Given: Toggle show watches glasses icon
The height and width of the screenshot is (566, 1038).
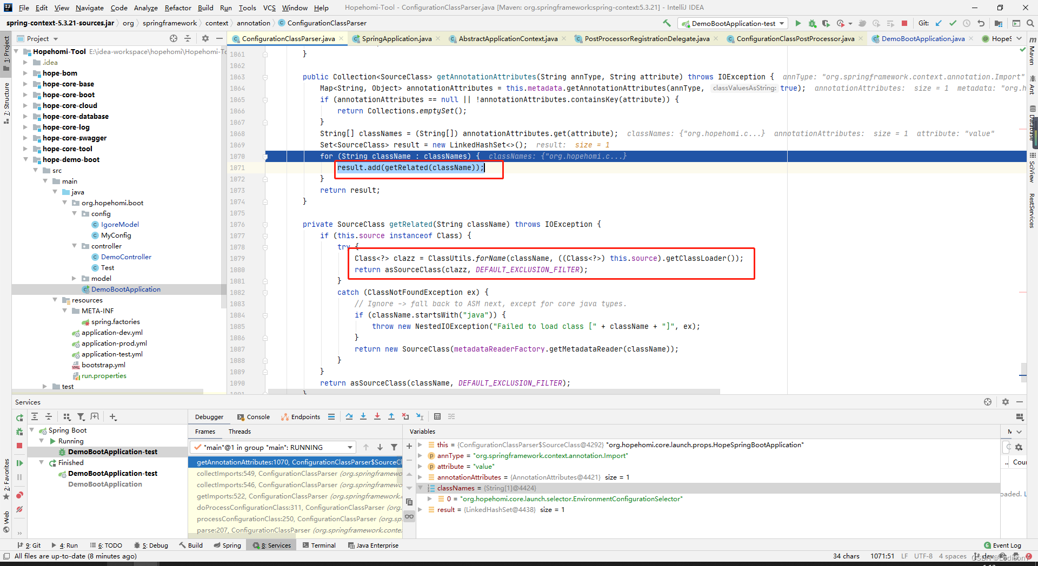Looking at the screenshot, I should (409, 516).
